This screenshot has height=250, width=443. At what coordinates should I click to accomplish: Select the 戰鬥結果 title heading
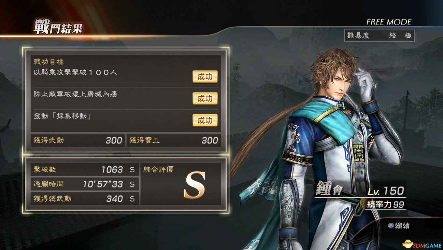[58, 28]
